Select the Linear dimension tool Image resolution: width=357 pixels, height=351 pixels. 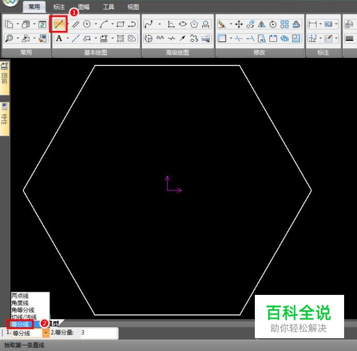click(x=313, y=24)
